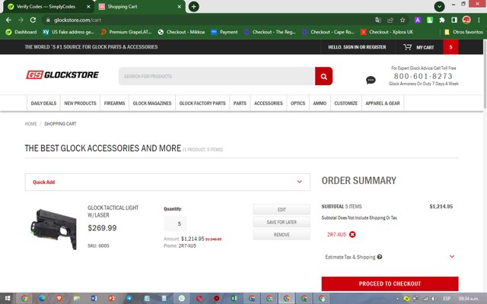Click the 800-601-8273 phone number
This screenshot has height=304, width=487.
[423, 76]
